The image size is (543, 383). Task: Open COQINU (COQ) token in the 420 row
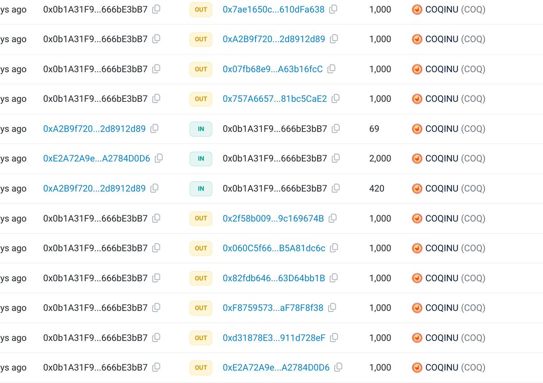[x=449, y=188]
